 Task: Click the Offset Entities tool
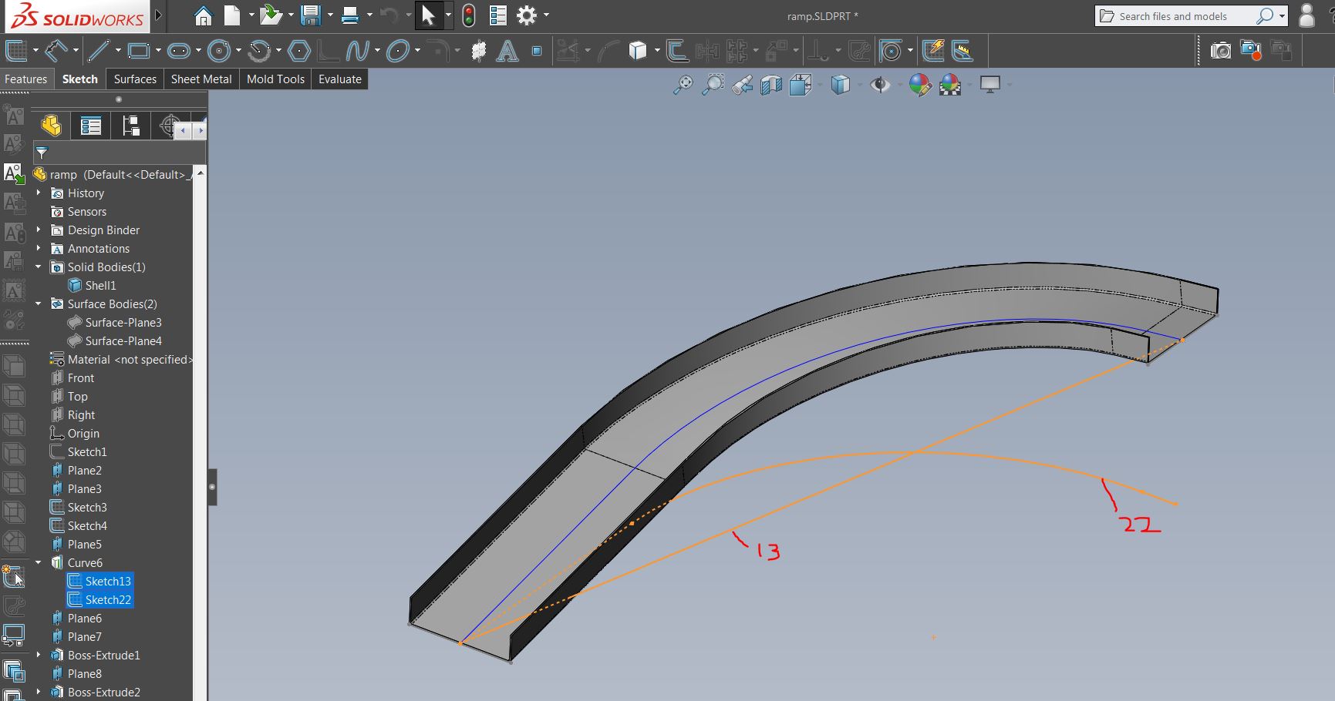[677, 52]
